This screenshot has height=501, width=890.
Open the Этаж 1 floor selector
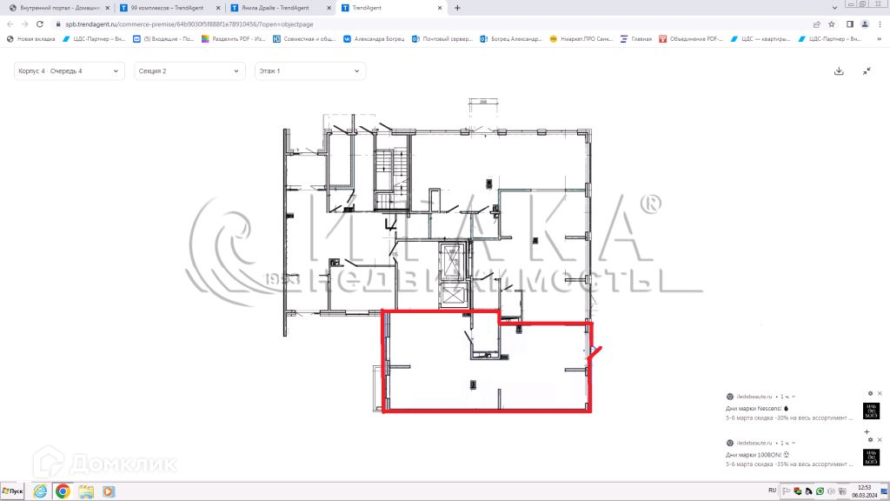click(310, 71)
